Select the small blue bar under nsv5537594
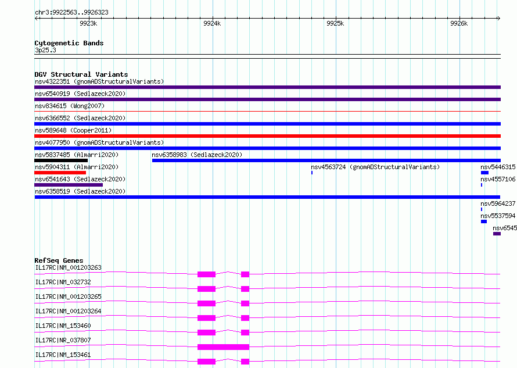The image size is (517, 368). 484,221
